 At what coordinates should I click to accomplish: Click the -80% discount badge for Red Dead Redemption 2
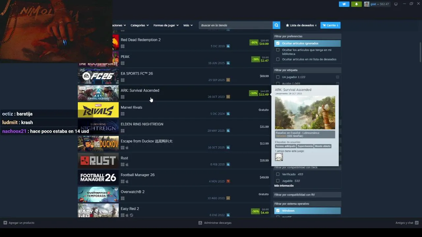coord(254,42)
